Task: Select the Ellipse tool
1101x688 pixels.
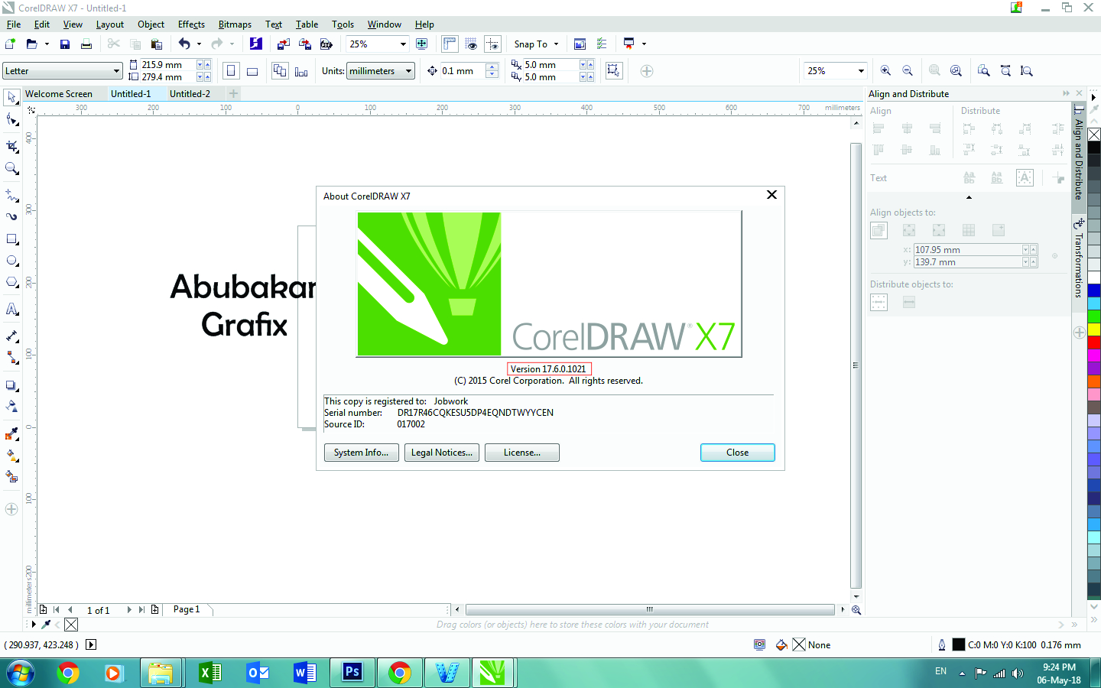Action: [11, 261]
